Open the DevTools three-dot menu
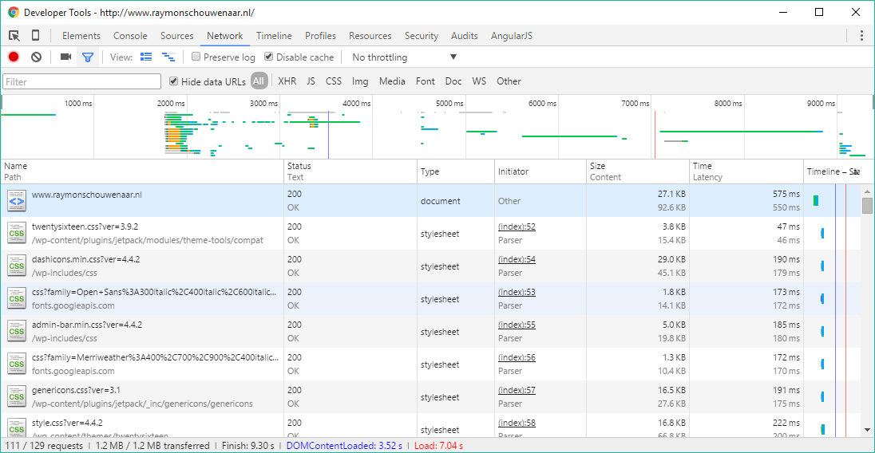Screen dimensions: 875x453 861,36
